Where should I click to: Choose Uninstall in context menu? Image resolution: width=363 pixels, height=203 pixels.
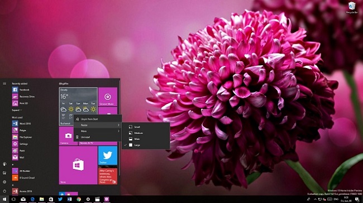click(98, 137)
